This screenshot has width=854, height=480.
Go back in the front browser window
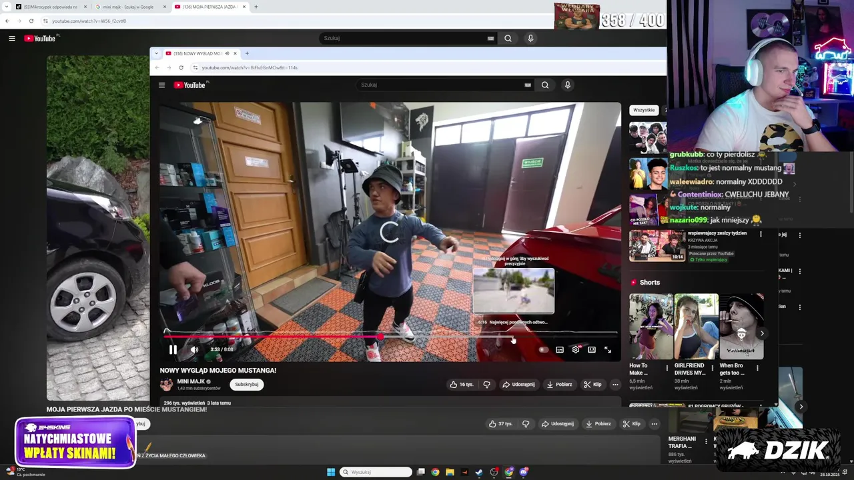coord(157,67)
